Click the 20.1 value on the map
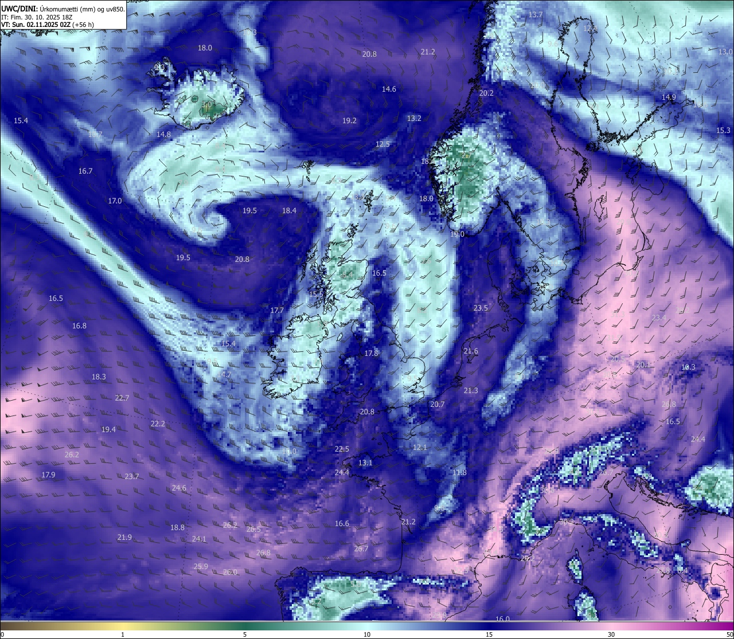 click(x=643, y=364)
